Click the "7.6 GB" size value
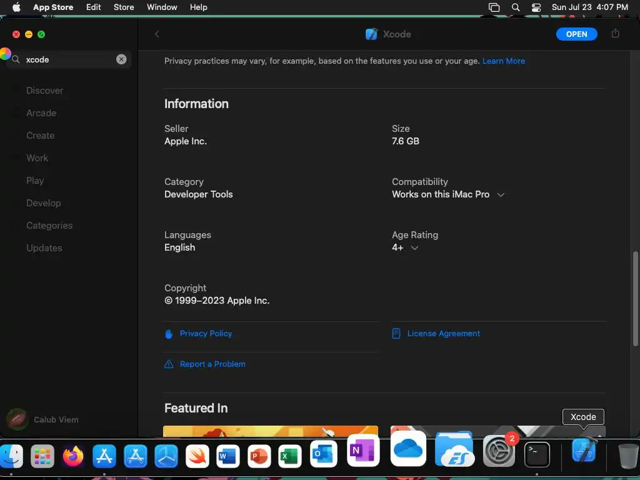 (x=405, y=141)
